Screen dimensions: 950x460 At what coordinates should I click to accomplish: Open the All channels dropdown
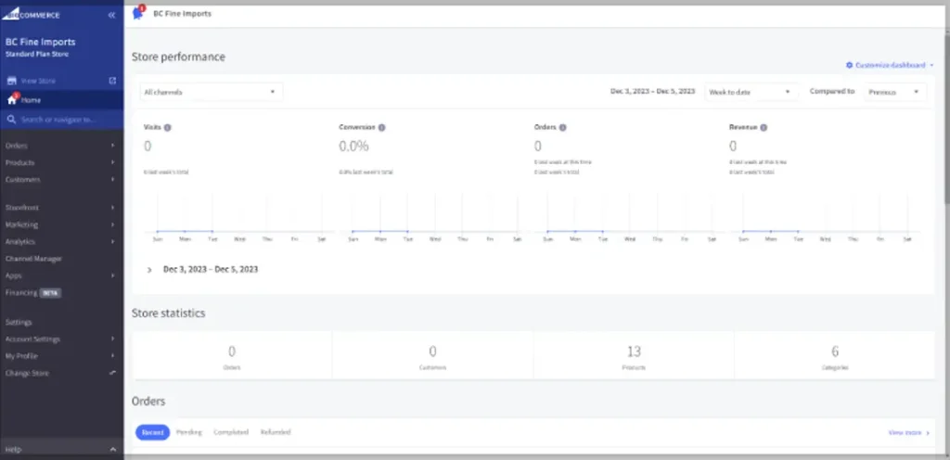[211, 92]
